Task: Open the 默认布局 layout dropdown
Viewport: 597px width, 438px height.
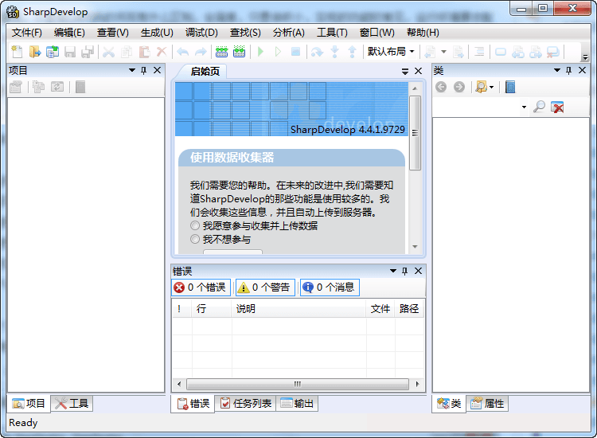Action: point(390,52)
